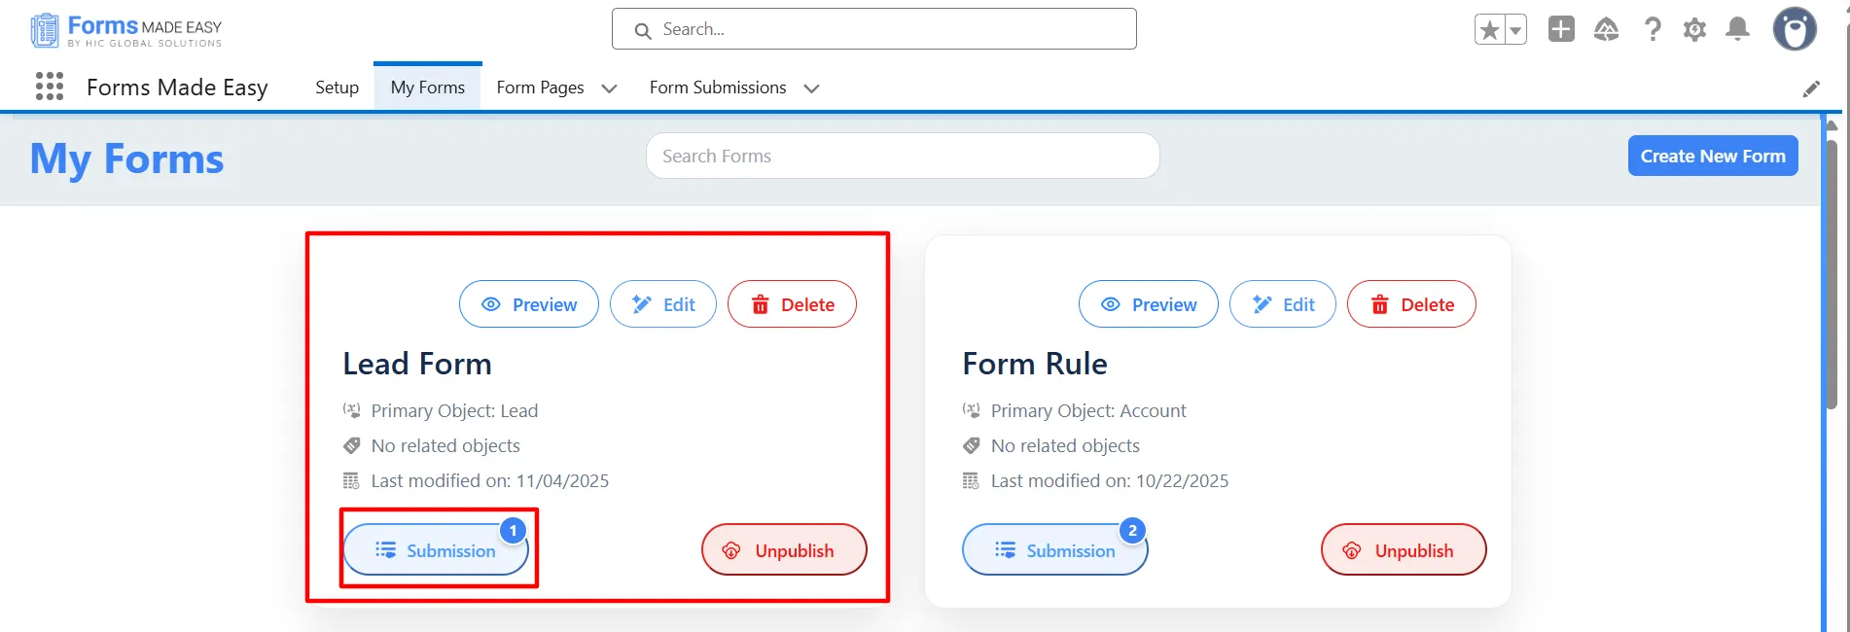Expand the Form Pages tab dropdown
1850x632 pixels.
click(x=610, y=88)
